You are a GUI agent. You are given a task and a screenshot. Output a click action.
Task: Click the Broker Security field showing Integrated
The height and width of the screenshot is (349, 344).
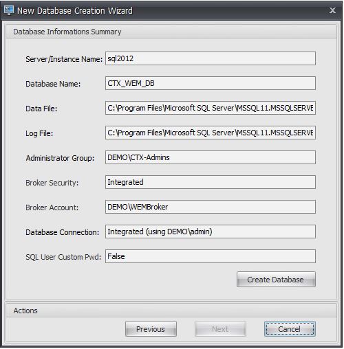[x=211, y=182]
